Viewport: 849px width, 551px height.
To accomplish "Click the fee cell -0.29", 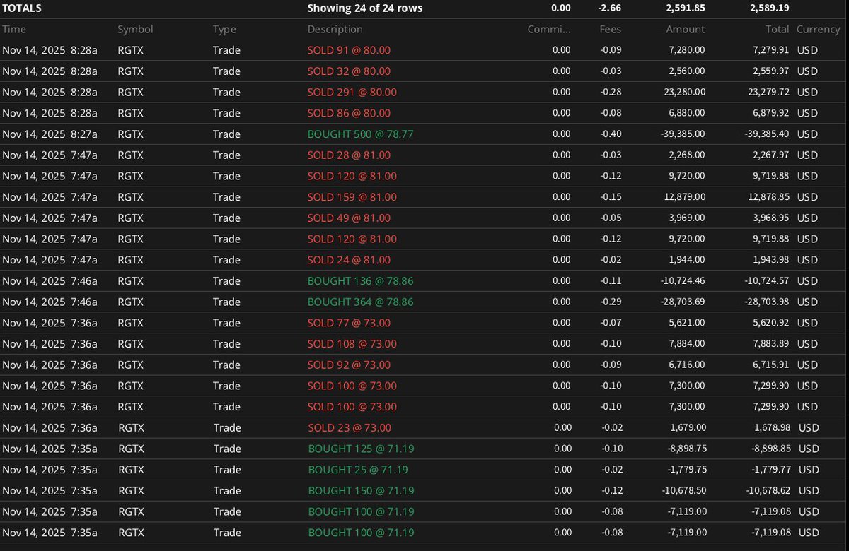I will 610,302.
